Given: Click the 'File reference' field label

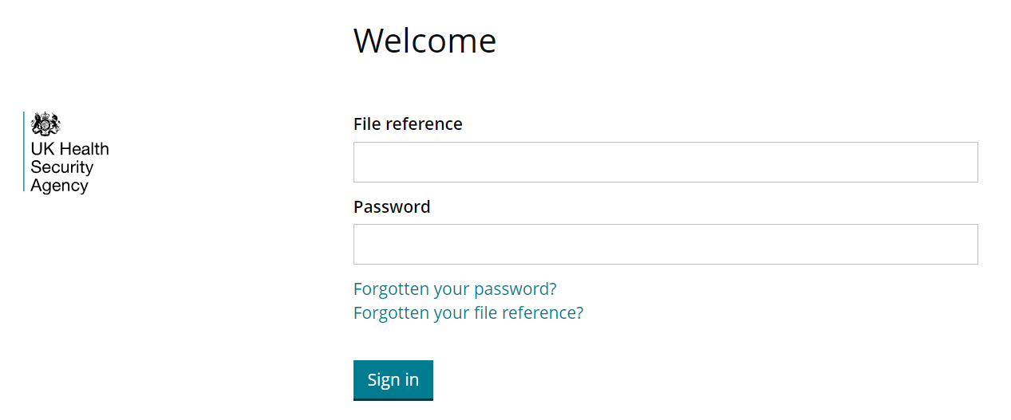Looking at the screenshot, I should [x=408, y=124].
